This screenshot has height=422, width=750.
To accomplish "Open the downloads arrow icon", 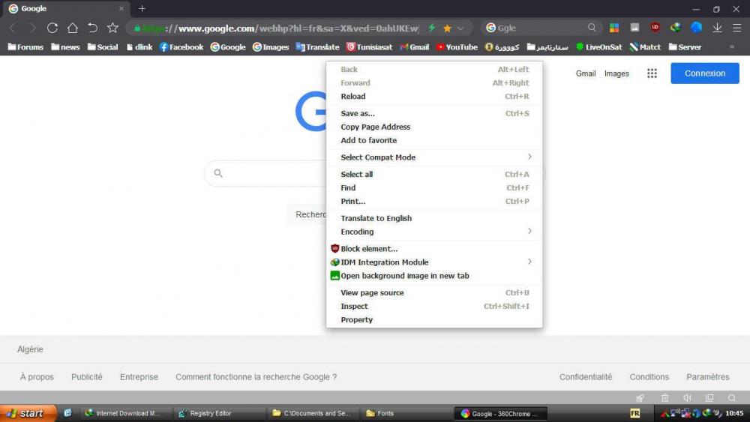I will [717, 28].
